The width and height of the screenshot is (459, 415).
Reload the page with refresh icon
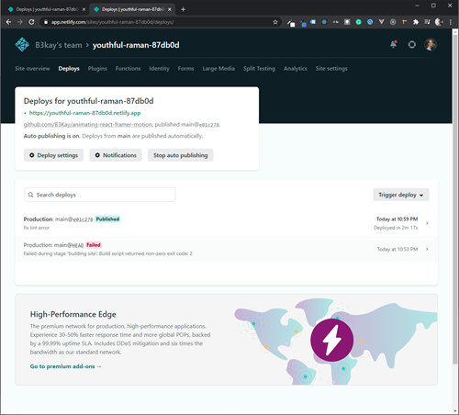pos(31,22)
